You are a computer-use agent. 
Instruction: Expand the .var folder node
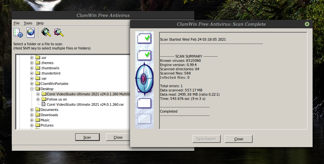tap(32, 79)
